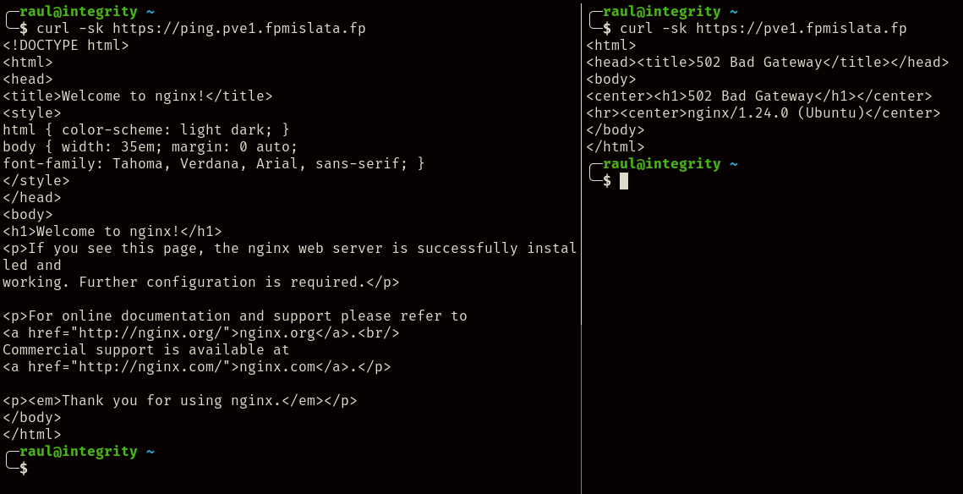Click the nginx/1.24.0 (Ubuntu) version text
The height and width of the screenshot is (494, 963).
pos(796,113)
